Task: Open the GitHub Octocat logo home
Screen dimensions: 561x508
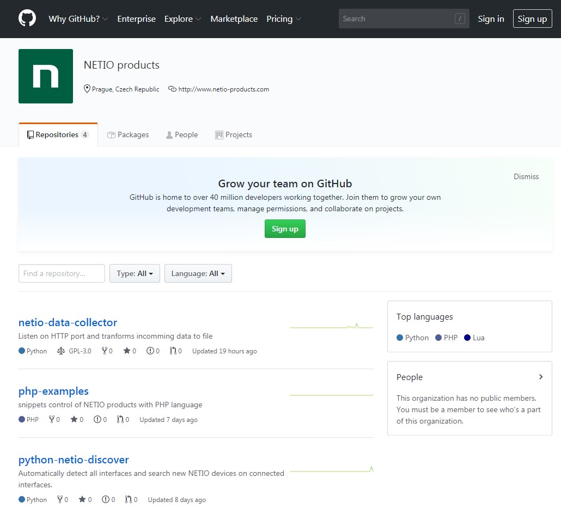Action: [27, 19]
